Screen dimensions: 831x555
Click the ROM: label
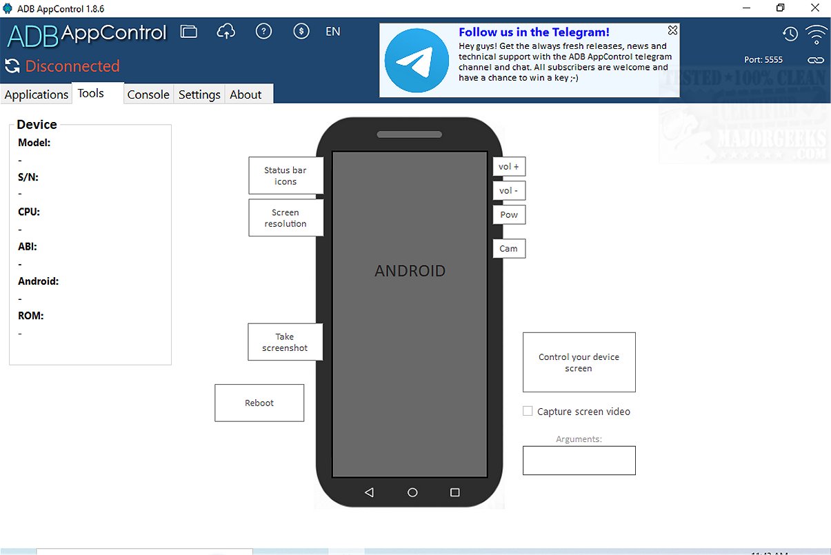click(x=31, y=316)
